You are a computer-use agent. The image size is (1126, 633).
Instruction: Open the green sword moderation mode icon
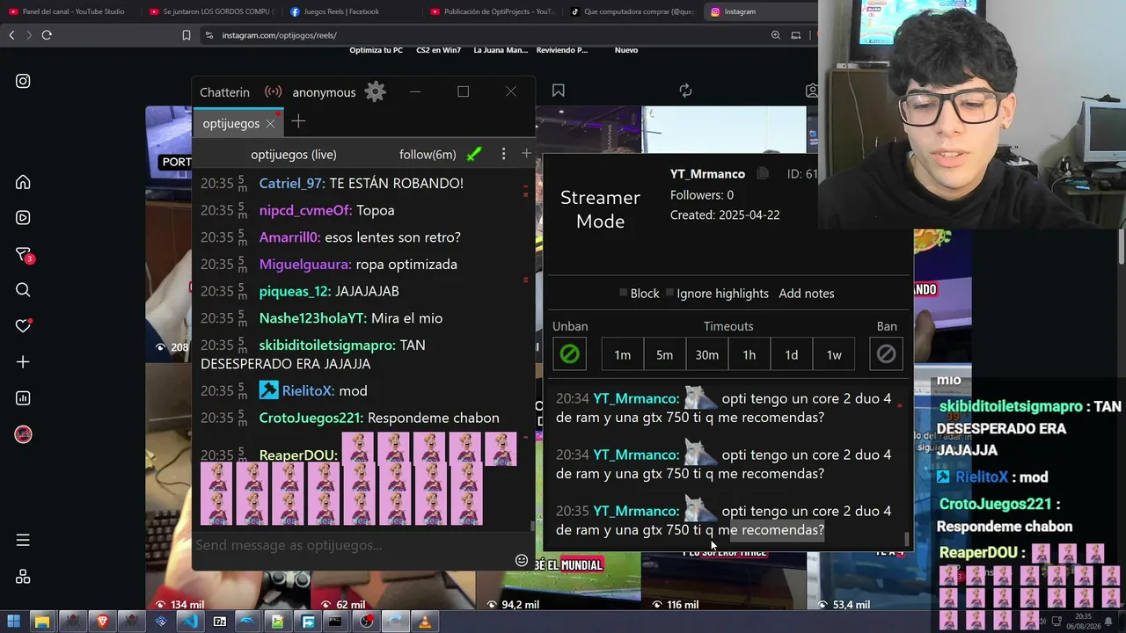pos(474,155)
